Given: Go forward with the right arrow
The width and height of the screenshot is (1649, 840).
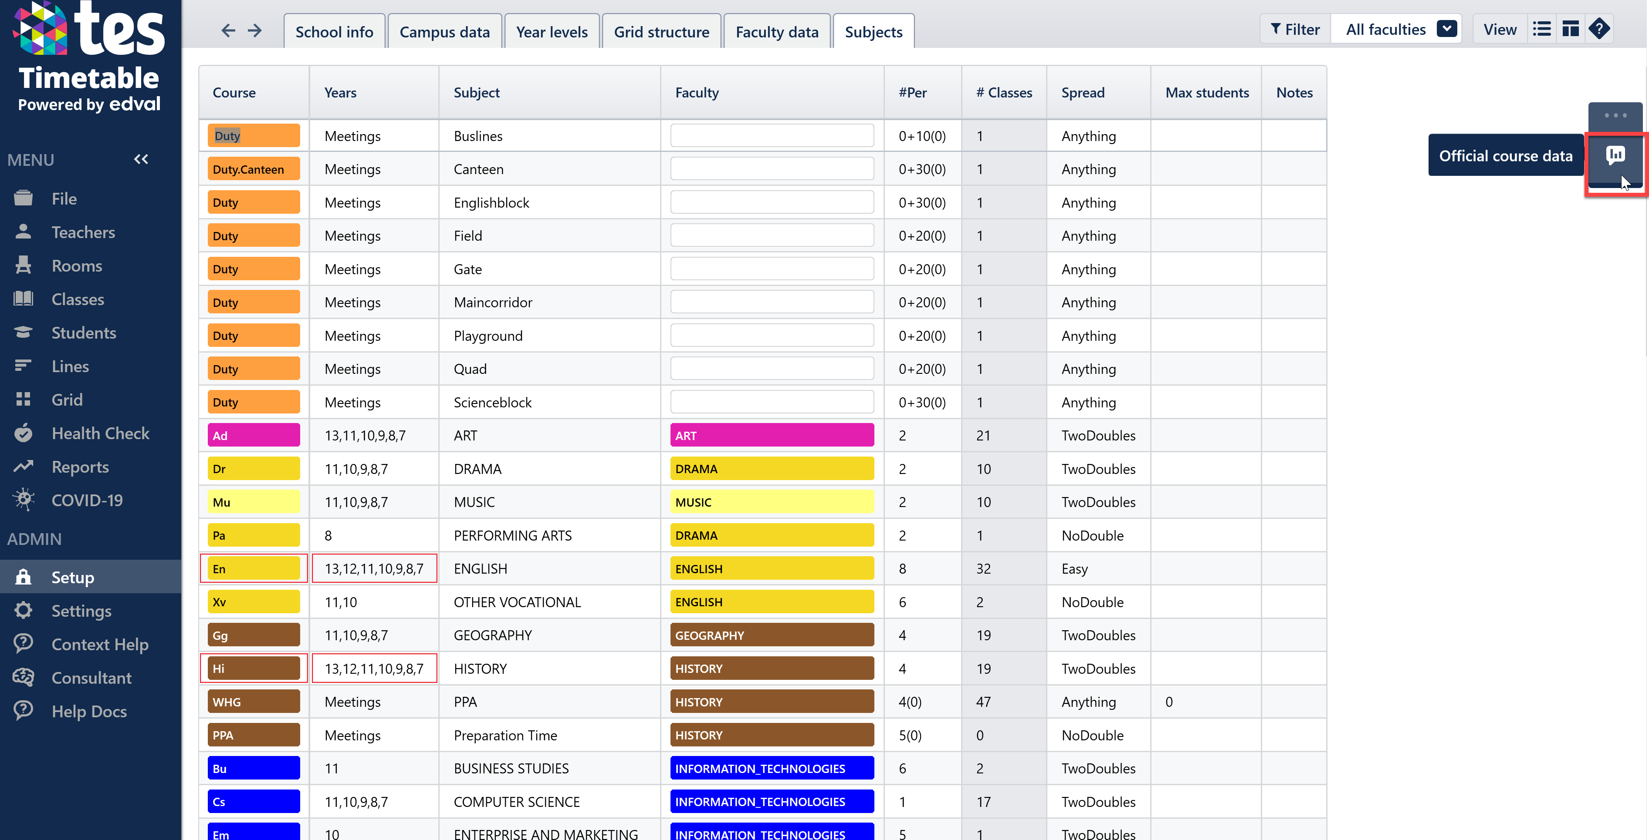Looking at the screenshot, I should [255, 31].
